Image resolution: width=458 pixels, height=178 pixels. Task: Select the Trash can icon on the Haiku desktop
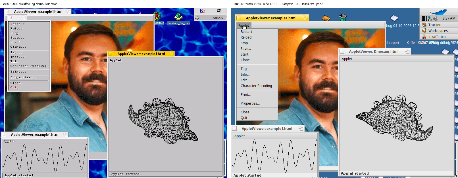tap(343, 17)
